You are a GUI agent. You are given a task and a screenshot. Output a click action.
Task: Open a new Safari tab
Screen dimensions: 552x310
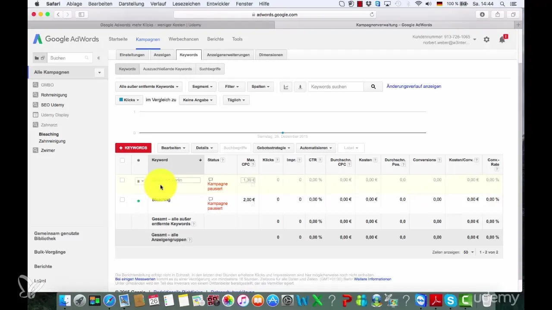[x=518, y=25]
